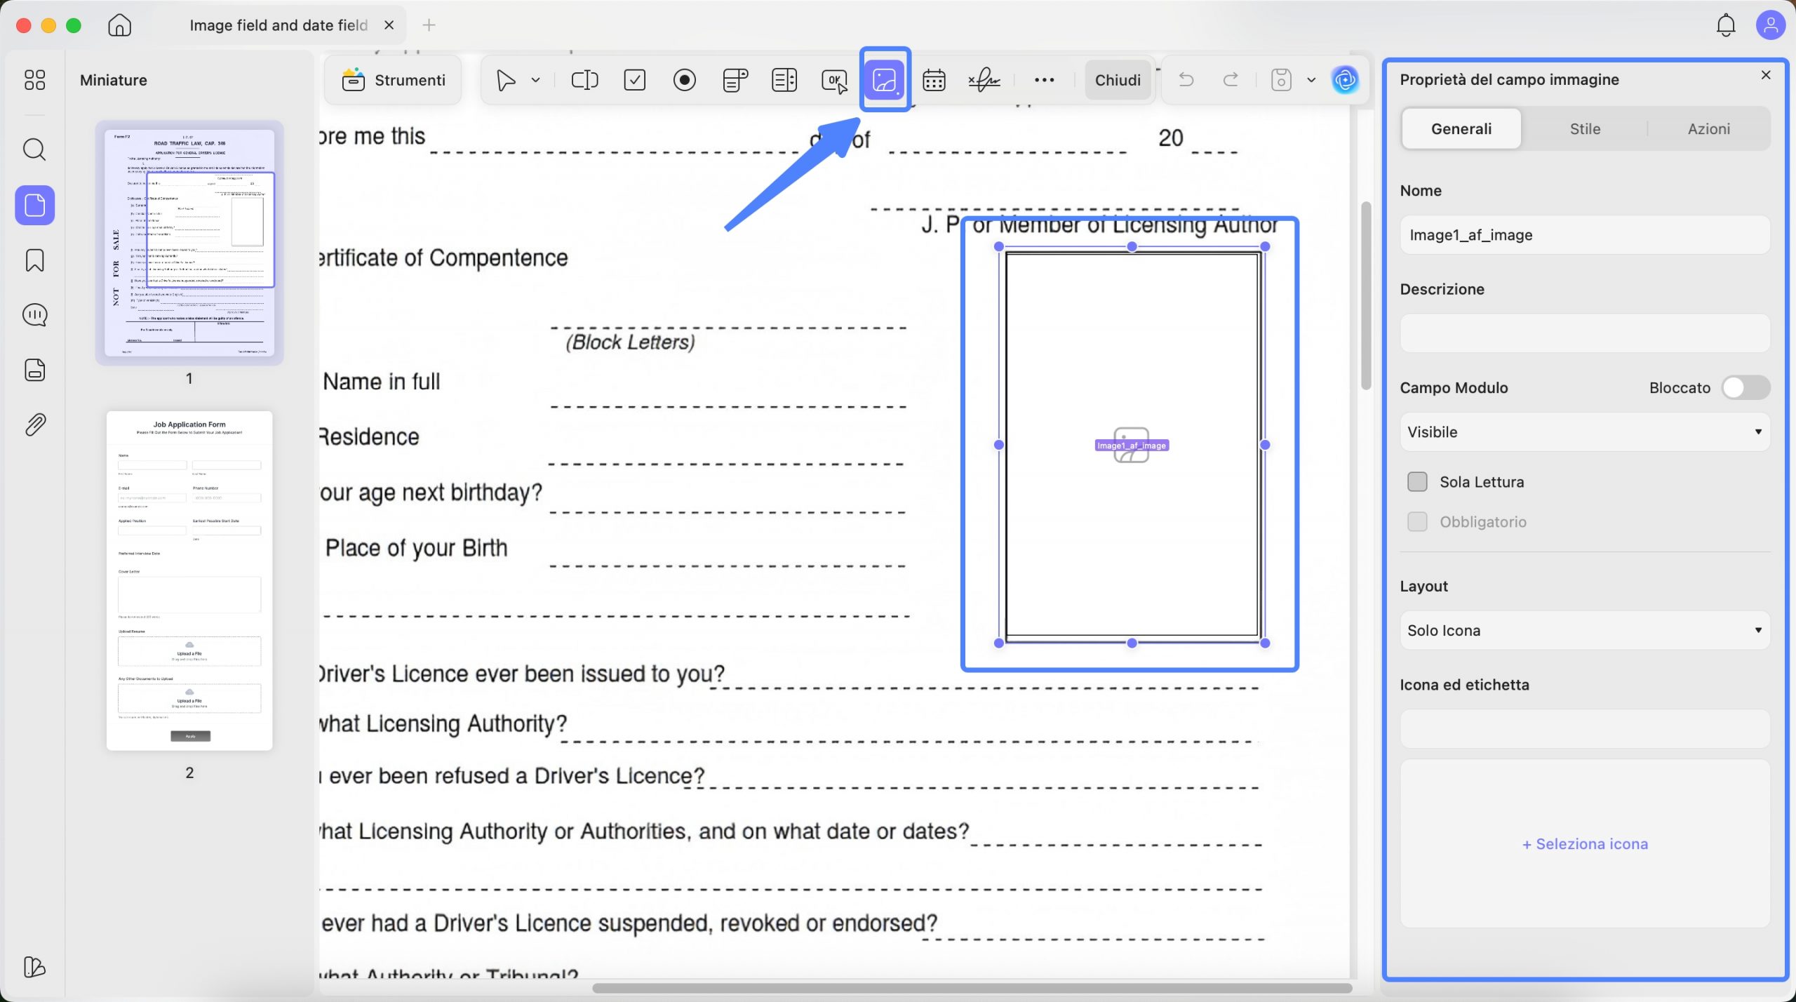Open a new tab with plus
1796x1002 pixels.
[429, 25]
